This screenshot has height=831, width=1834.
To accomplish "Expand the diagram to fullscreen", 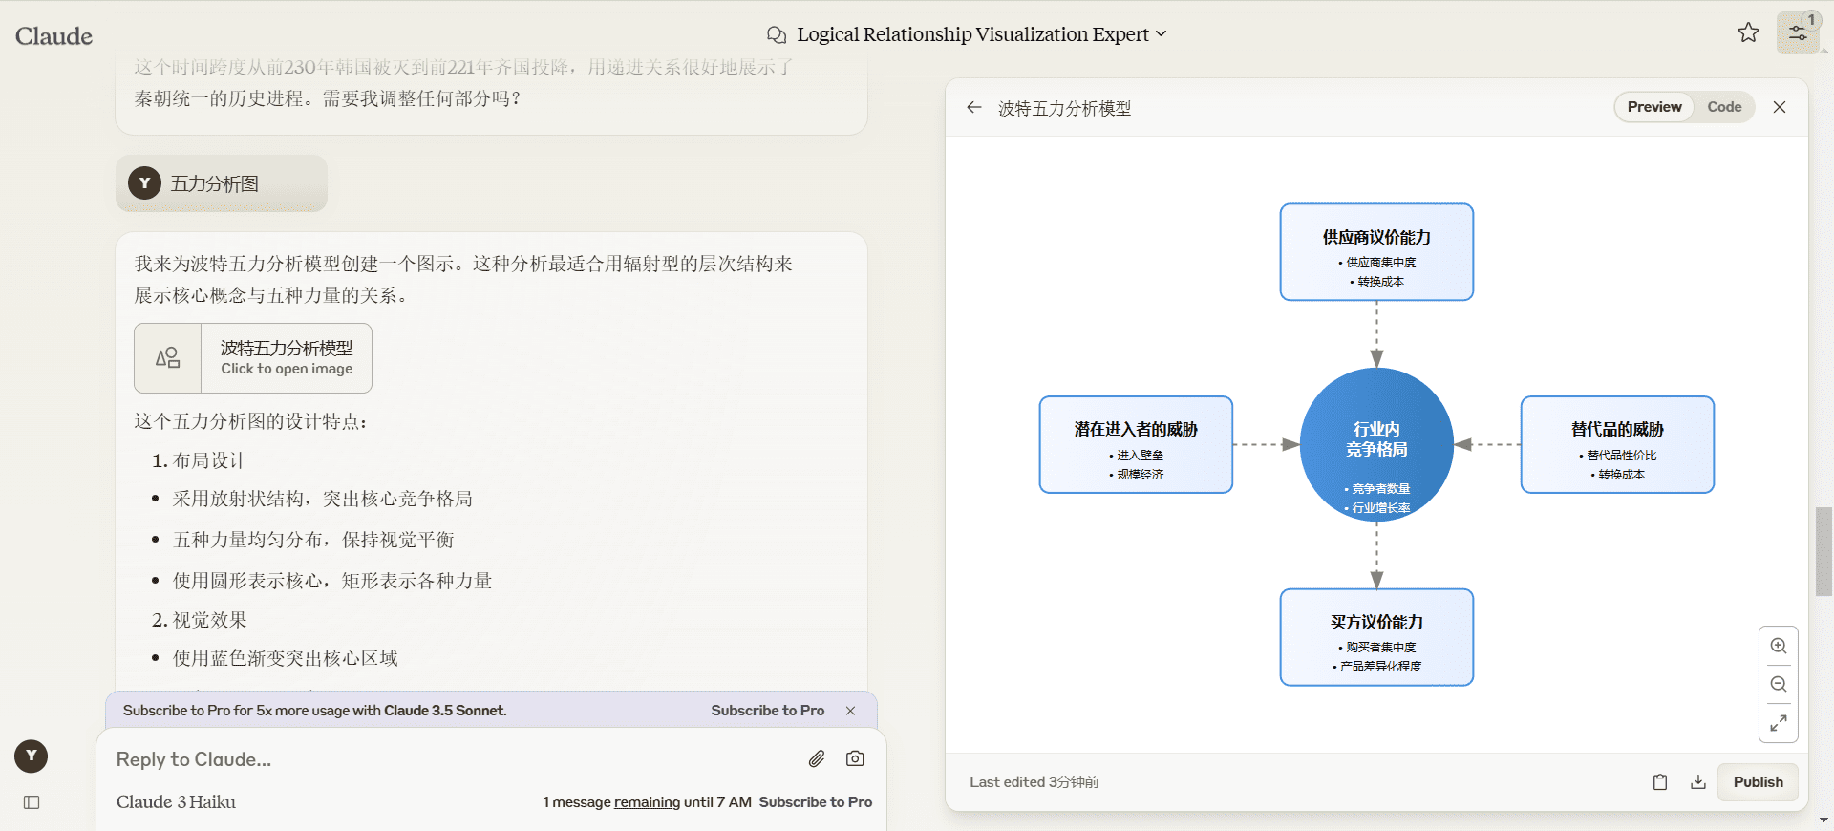I will pyautogui.click(x=1779, y=723).
